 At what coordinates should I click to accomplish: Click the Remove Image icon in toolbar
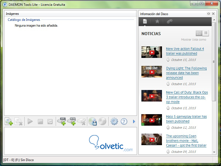[x=19, y=121]
